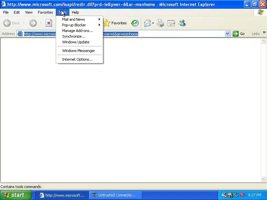The height and width of the screenshot is (200, 267).
Task: Click the Links toolbar label
Action: [x=256, y=34]
